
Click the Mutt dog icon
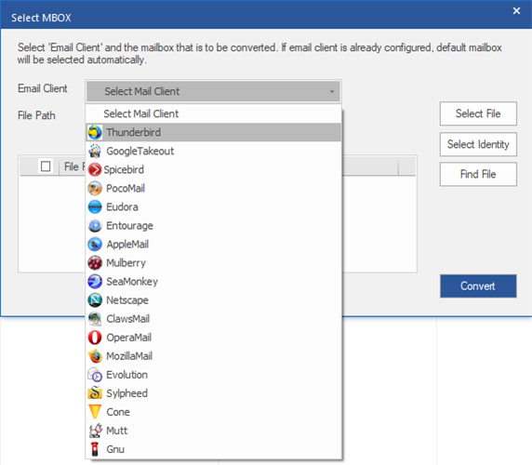click(x=95, y=431)
